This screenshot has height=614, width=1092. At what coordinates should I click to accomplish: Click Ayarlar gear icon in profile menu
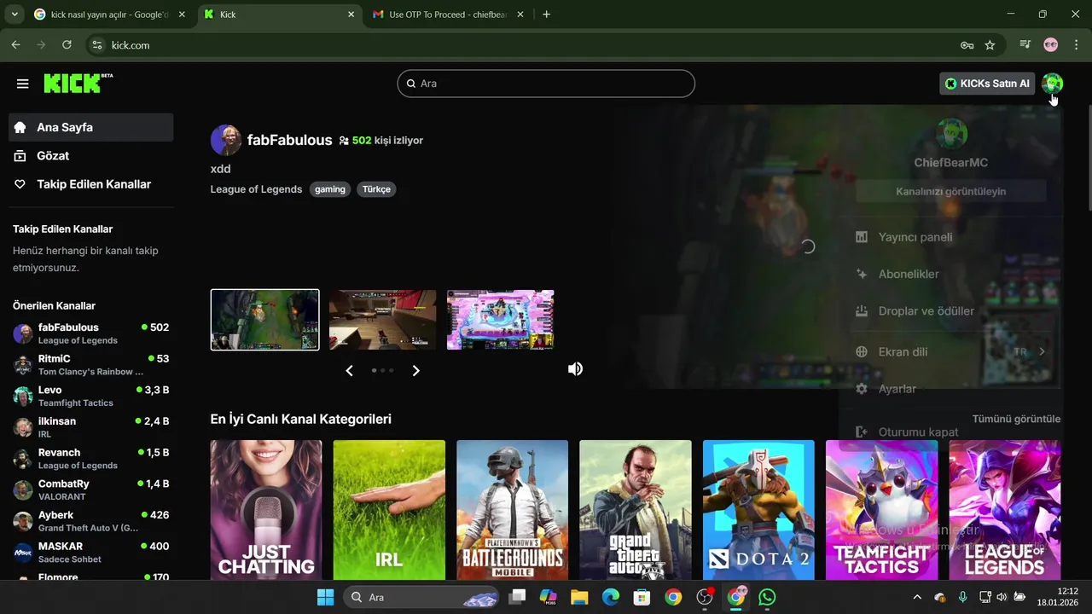point(862,389)
